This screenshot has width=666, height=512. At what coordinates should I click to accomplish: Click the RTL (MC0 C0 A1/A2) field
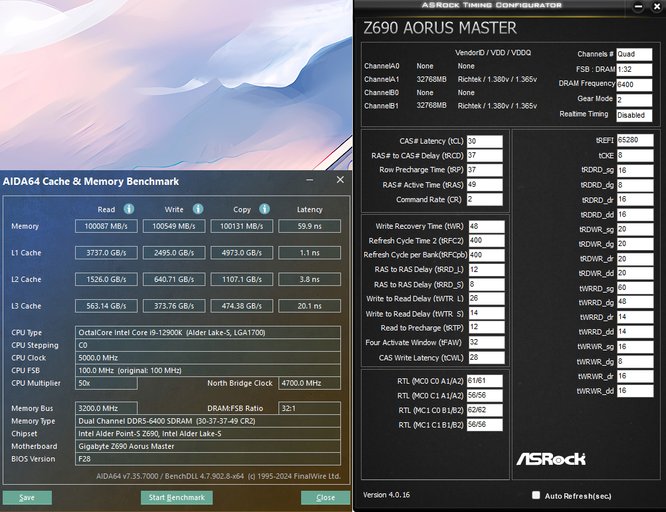485,381
